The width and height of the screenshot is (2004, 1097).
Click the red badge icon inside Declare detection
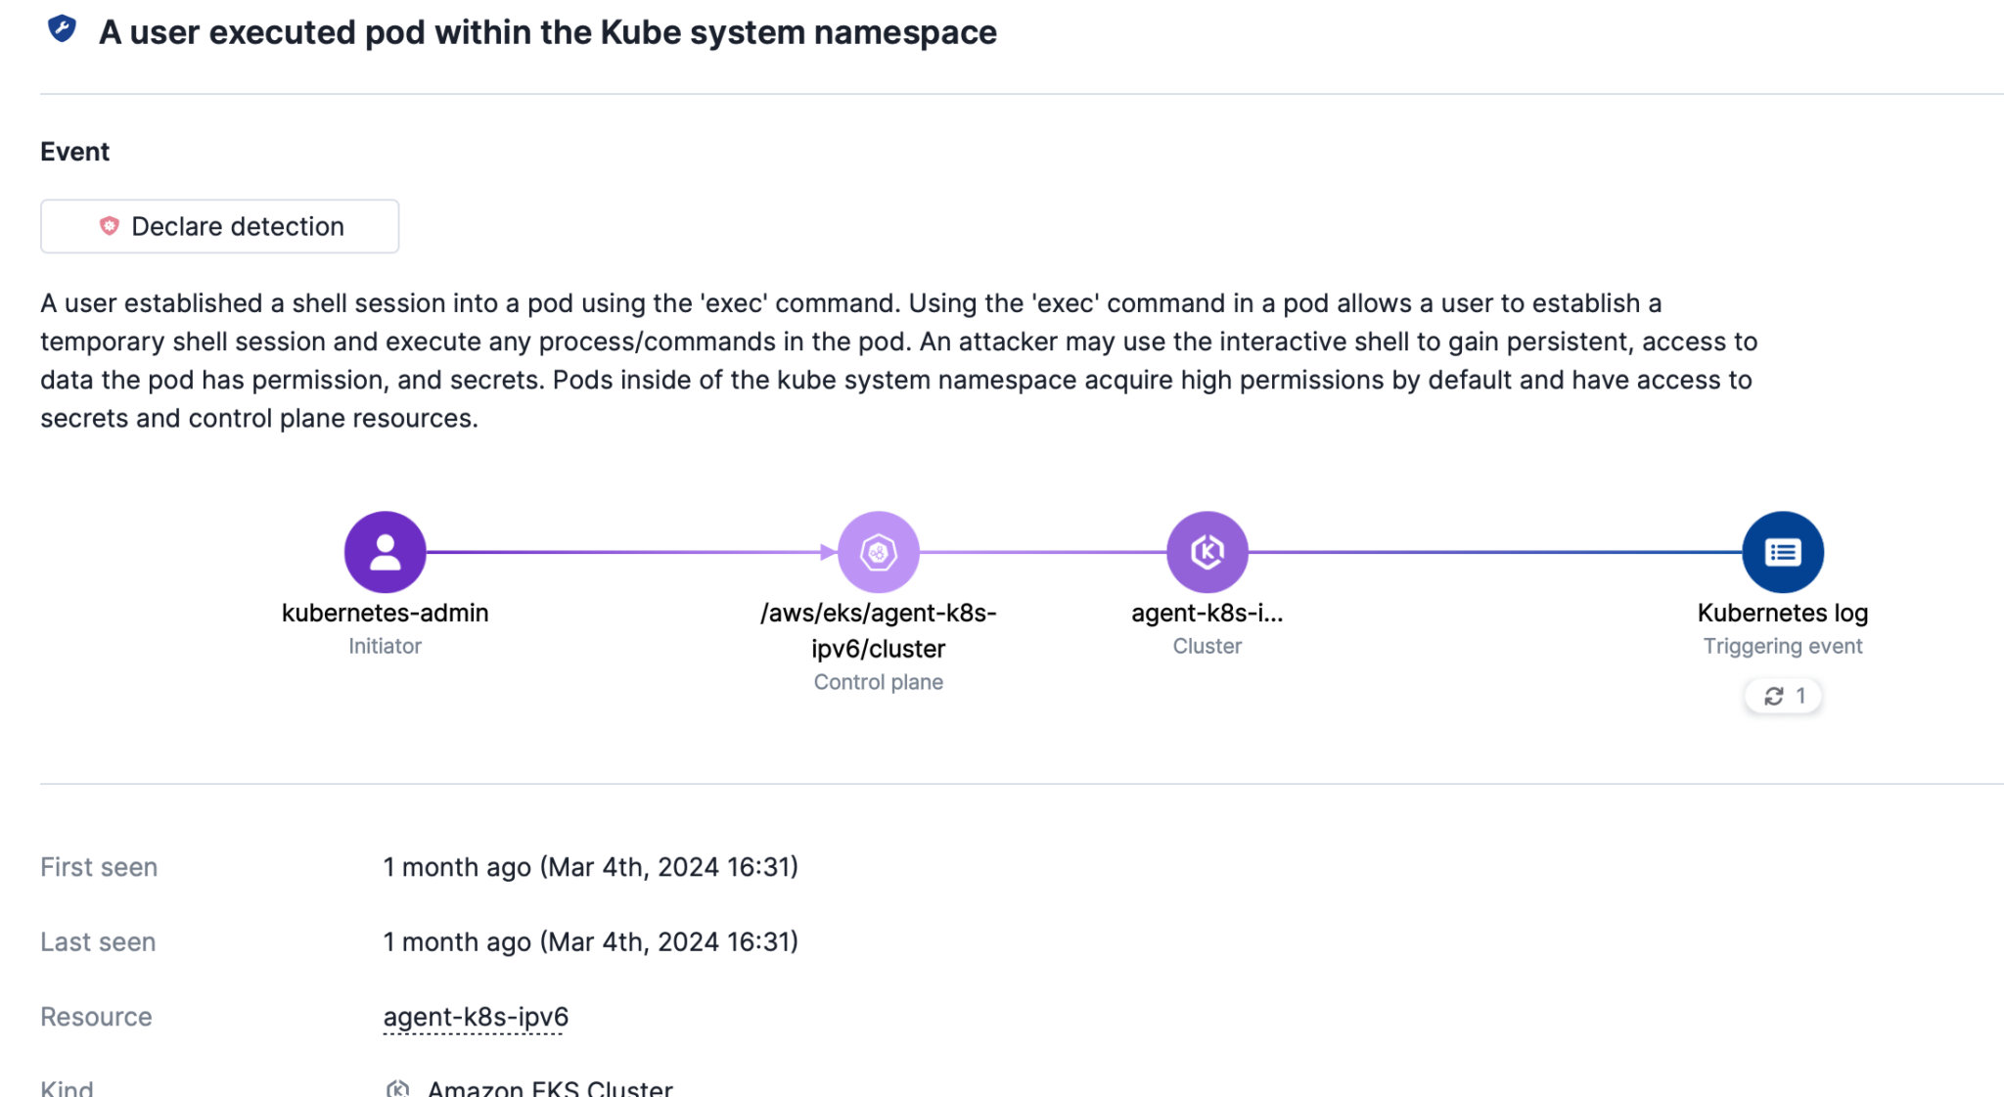(110, 225)
